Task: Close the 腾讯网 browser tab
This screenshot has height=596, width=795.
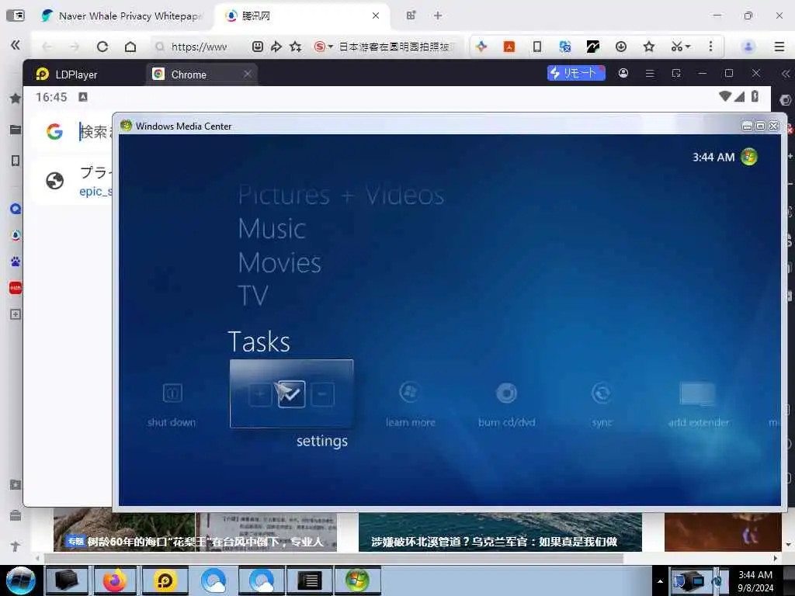Action: (376, 16)
